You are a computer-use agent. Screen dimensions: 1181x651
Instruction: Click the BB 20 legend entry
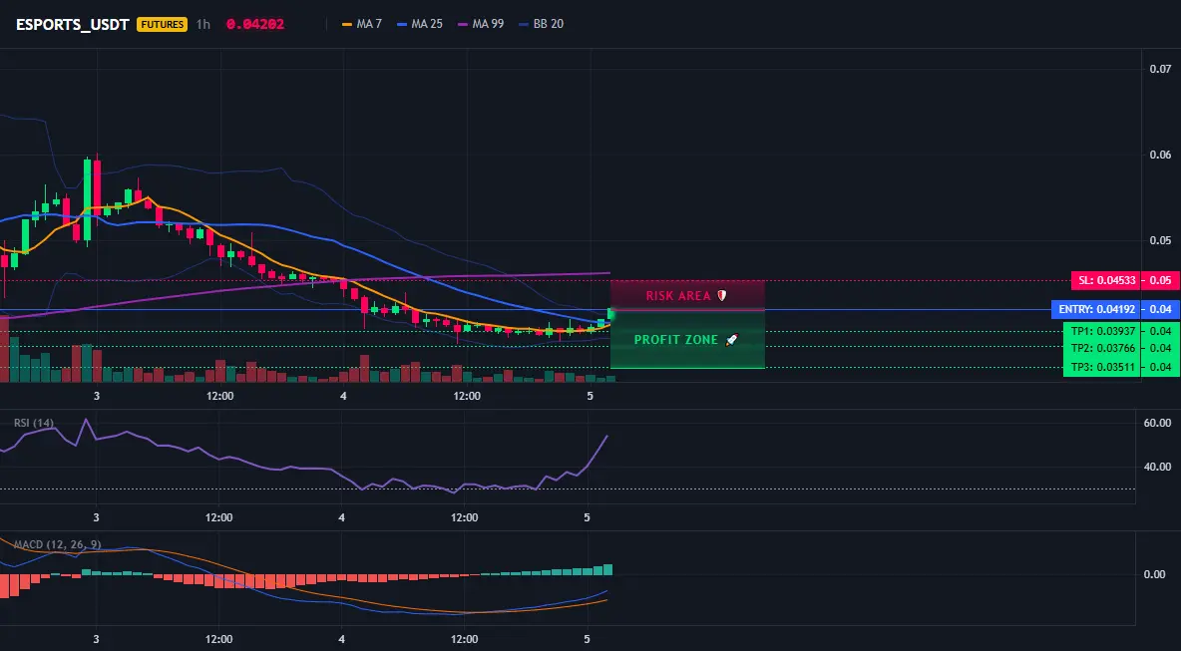[541, 24]
